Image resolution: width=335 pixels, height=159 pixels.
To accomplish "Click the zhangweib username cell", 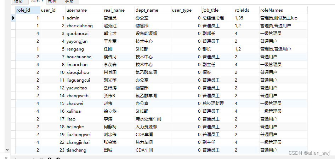I will point(84,96).
